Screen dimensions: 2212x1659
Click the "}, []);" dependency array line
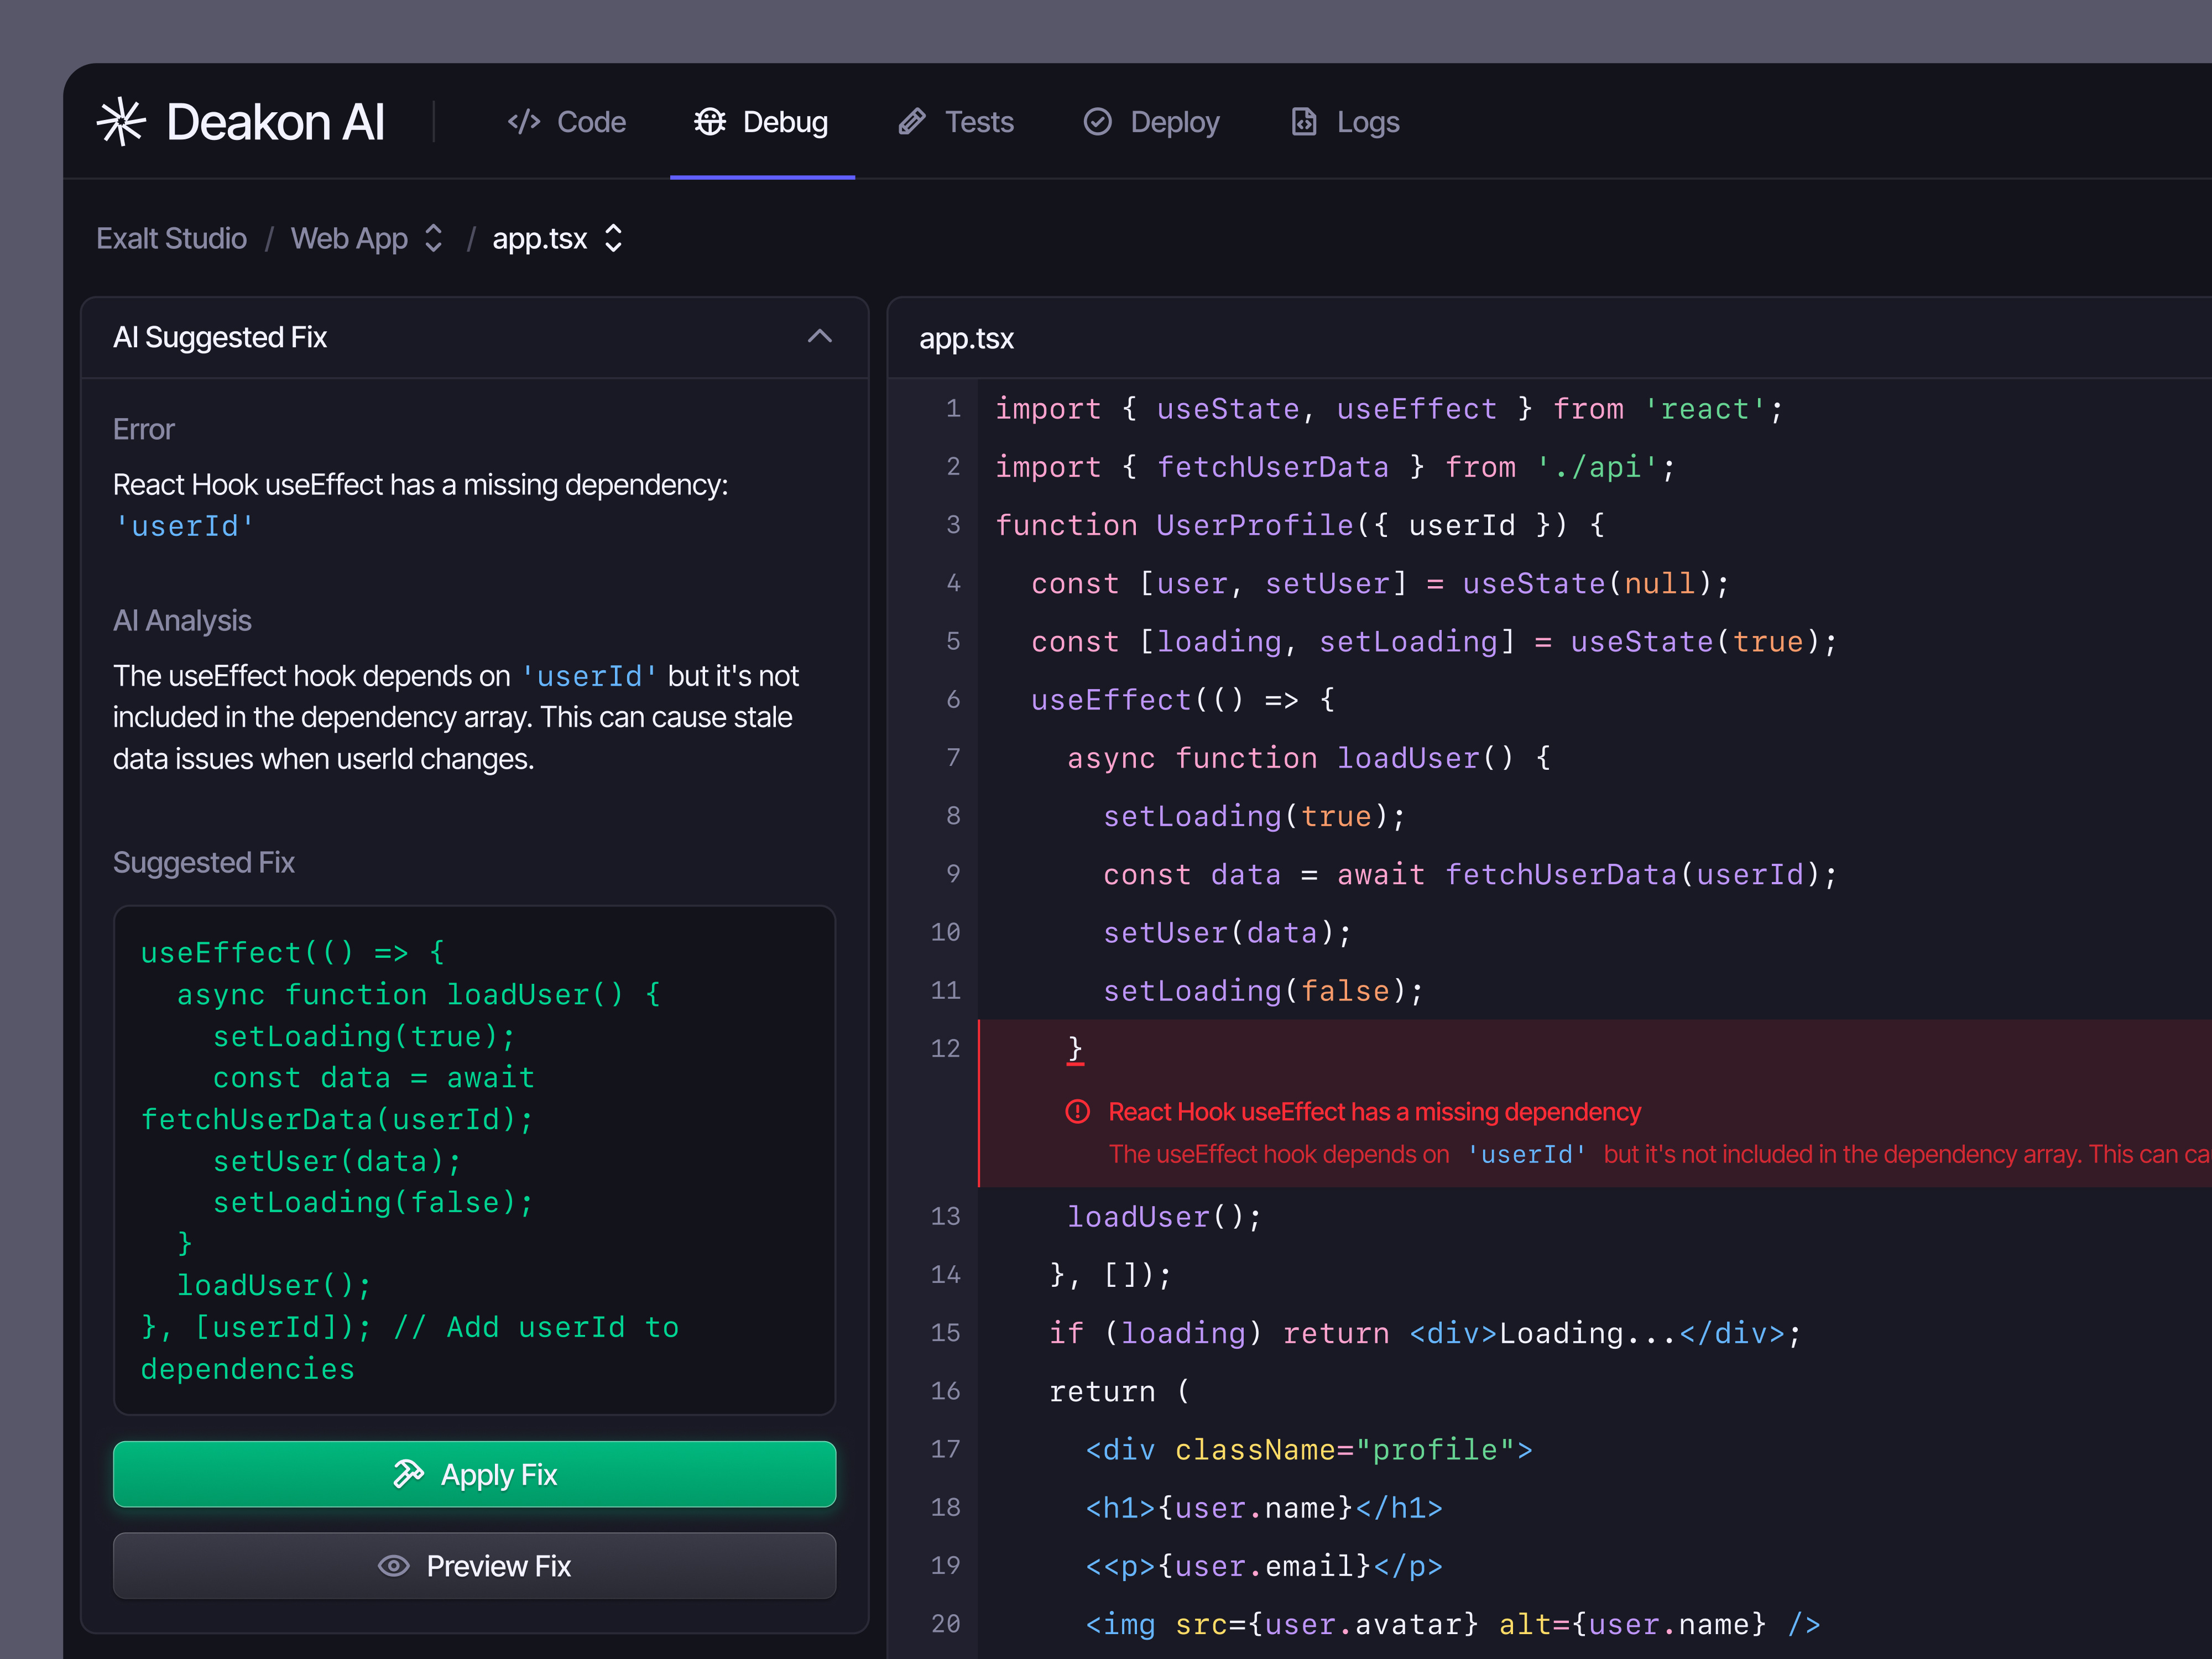coord(1110,1275)
